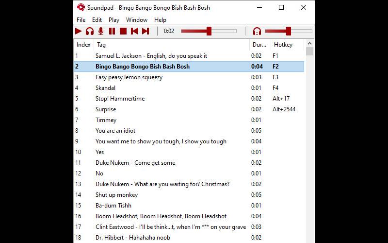Sort list by the Hotkey column header
This screenshot has height=243, width=388.
[286, 45]
